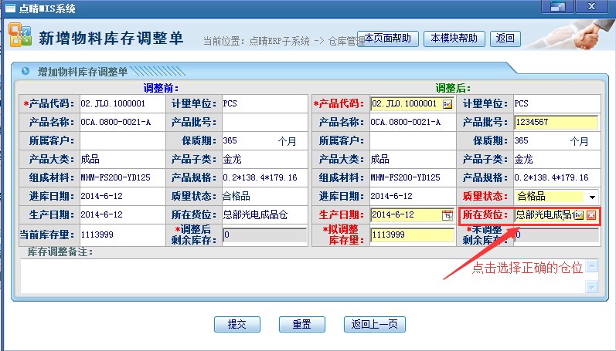Click the 本模块帮助 button
Screen dimensions: 616x351
point(454,39)
